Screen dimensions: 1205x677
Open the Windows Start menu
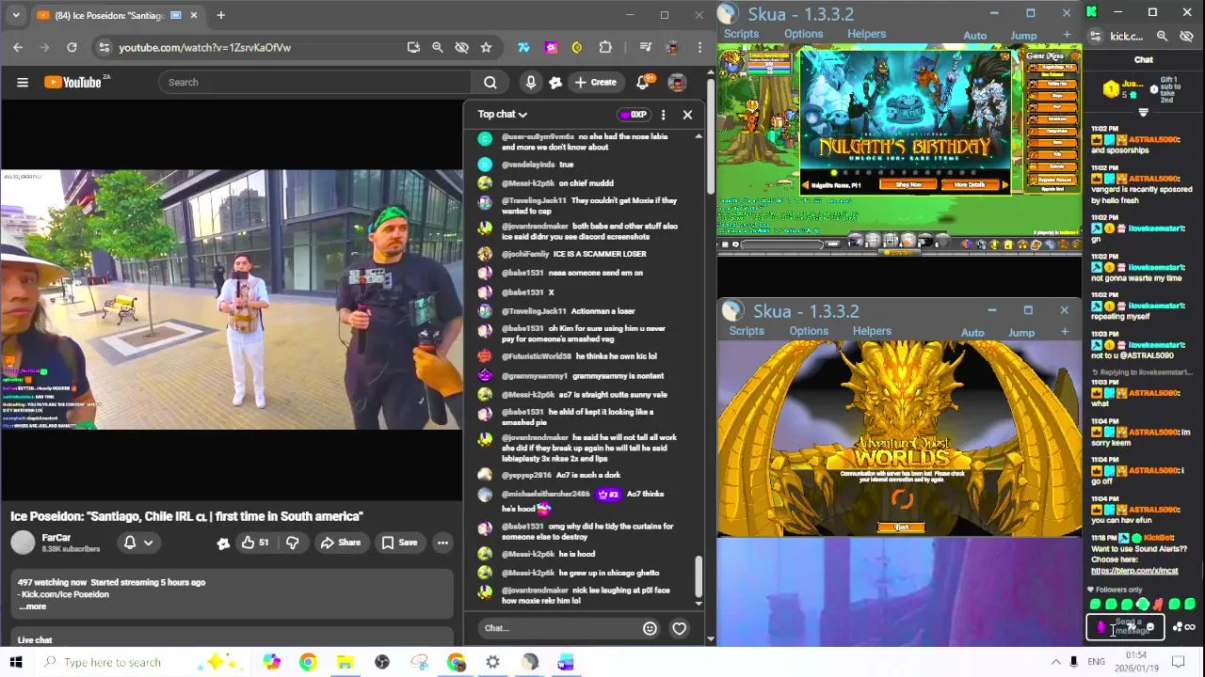[x=16, y=662]
